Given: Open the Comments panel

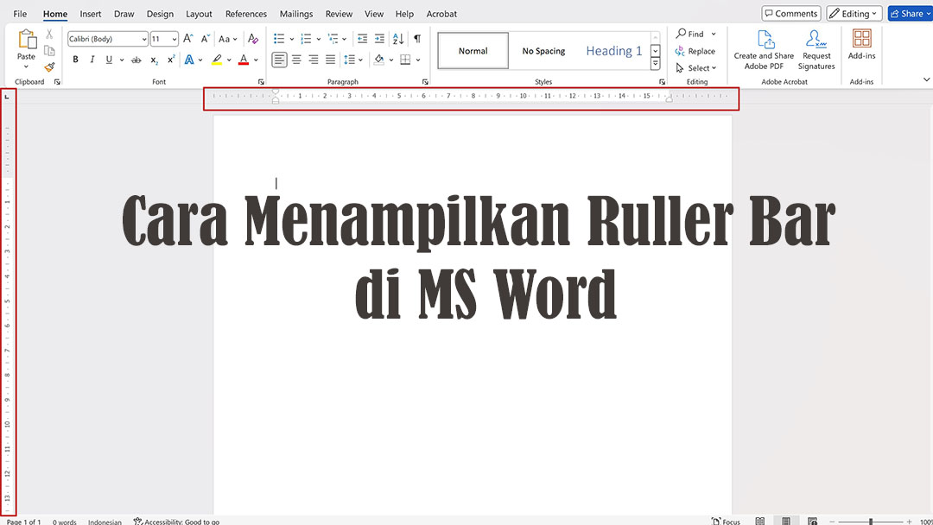Looking at the screenshot, I should point(790,13).
